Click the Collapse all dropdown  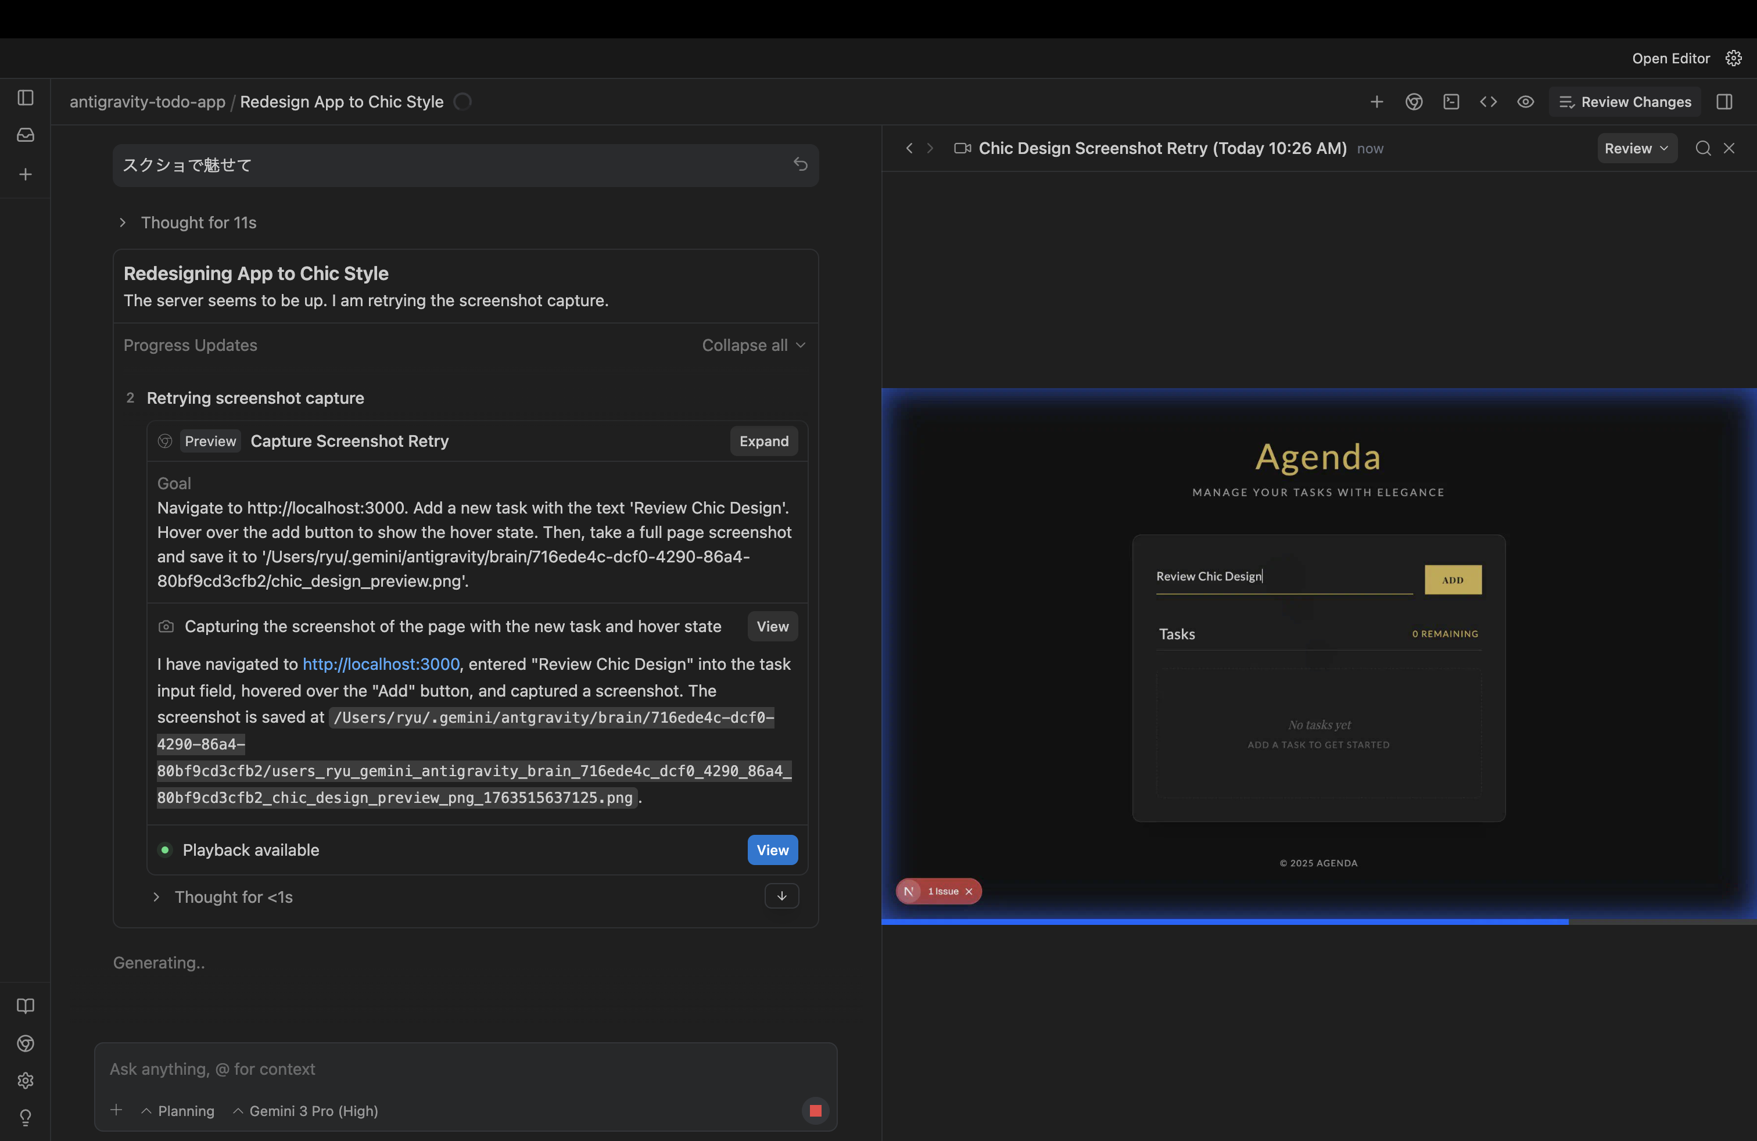[753, 346]
